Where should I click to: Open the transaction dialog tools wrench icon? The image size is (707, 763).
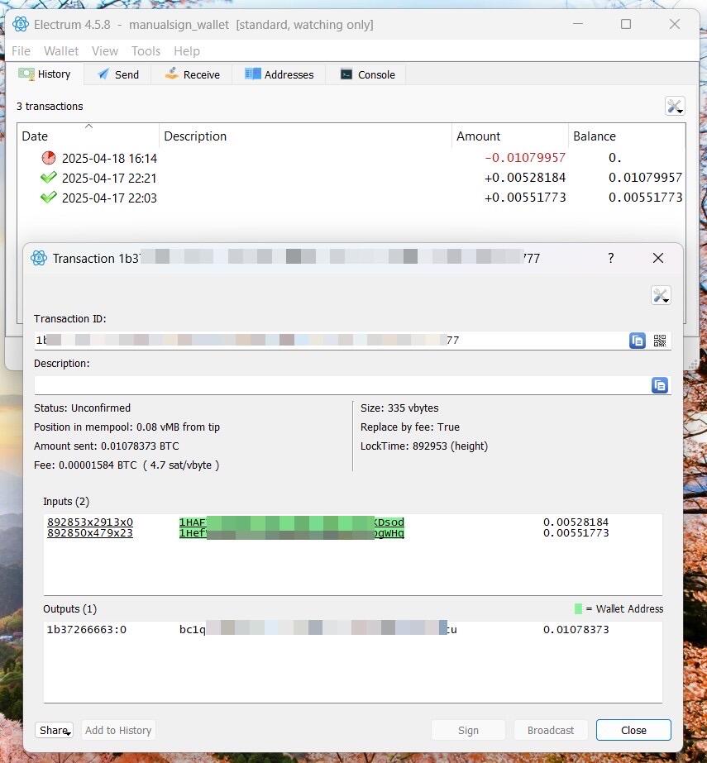661,295
